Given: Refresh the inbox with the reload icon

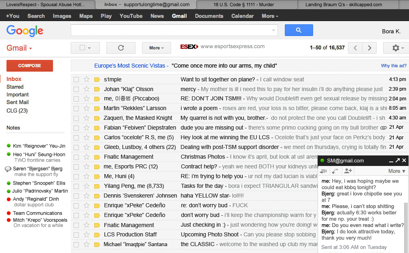Looking at the screenshot, I should point(121,48).
